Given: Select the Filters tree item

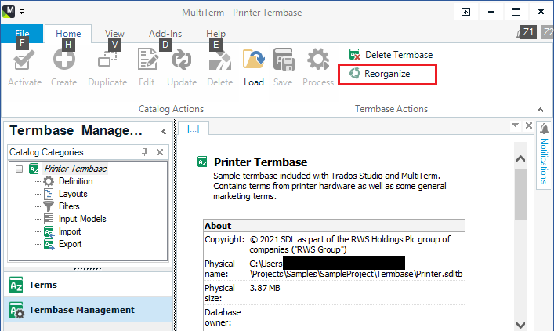Looking at the screenshot, I should point(69,206).
